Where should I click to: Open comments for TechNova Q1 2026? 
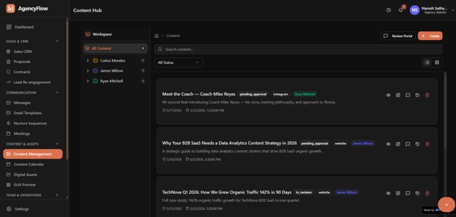click(x=408, y=193)
